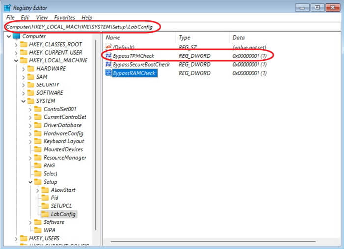Image resolution: width=344 pixels, height=249 pixels.
Task: Sort values by the Type column header
Action: click(x=203, y=37)
